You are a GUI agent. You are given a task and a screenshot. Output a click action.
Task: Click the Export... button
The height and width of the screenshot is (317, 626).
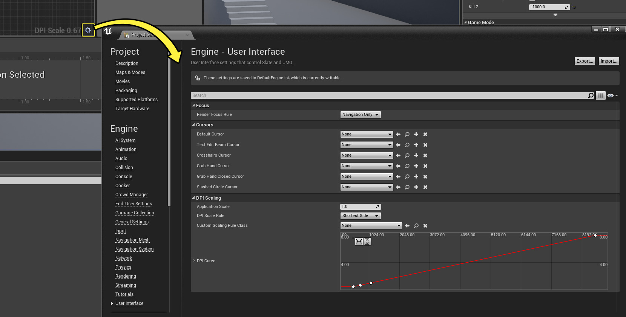point(585,61)
